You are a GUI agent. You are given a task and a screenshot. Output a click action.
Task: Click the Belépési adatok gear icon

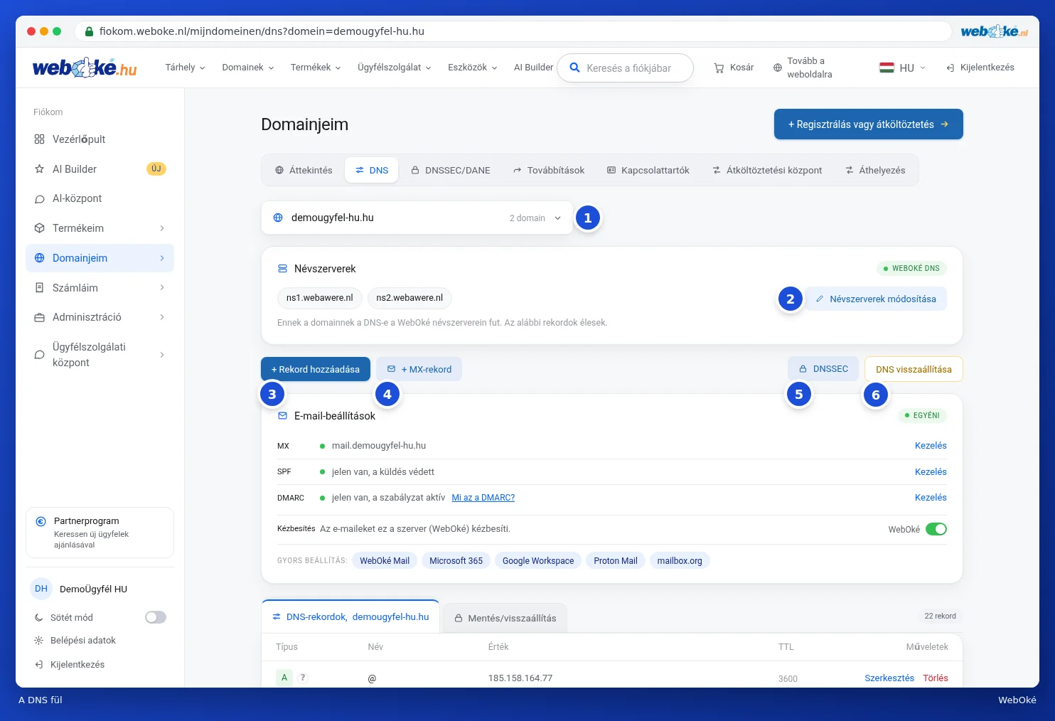tap(39, 641)
